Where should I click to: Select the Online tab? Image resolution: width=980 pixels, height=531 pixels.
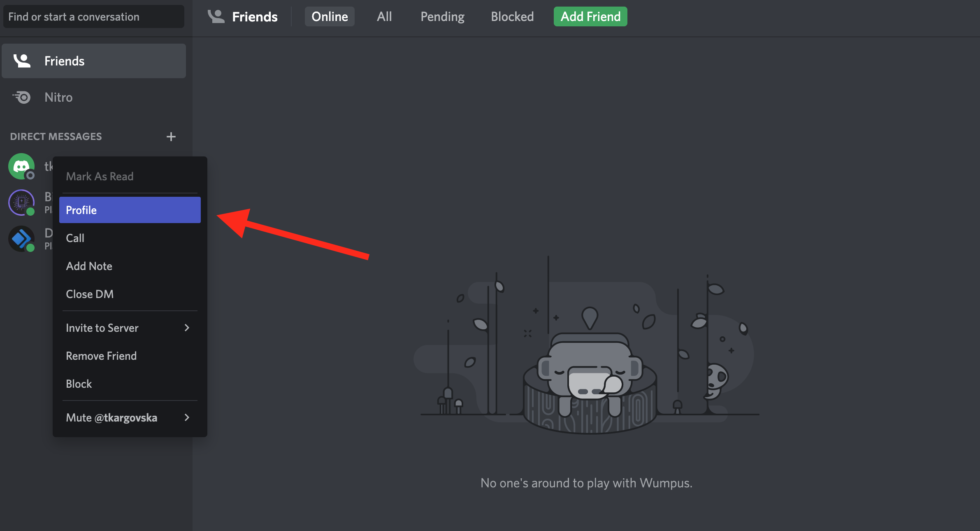(329, 16)
